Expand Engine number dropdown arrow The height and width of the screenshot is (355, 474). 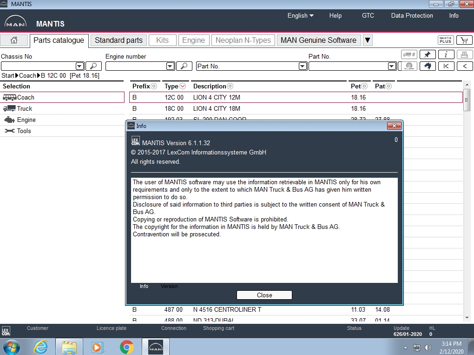[x=170, y=66]
